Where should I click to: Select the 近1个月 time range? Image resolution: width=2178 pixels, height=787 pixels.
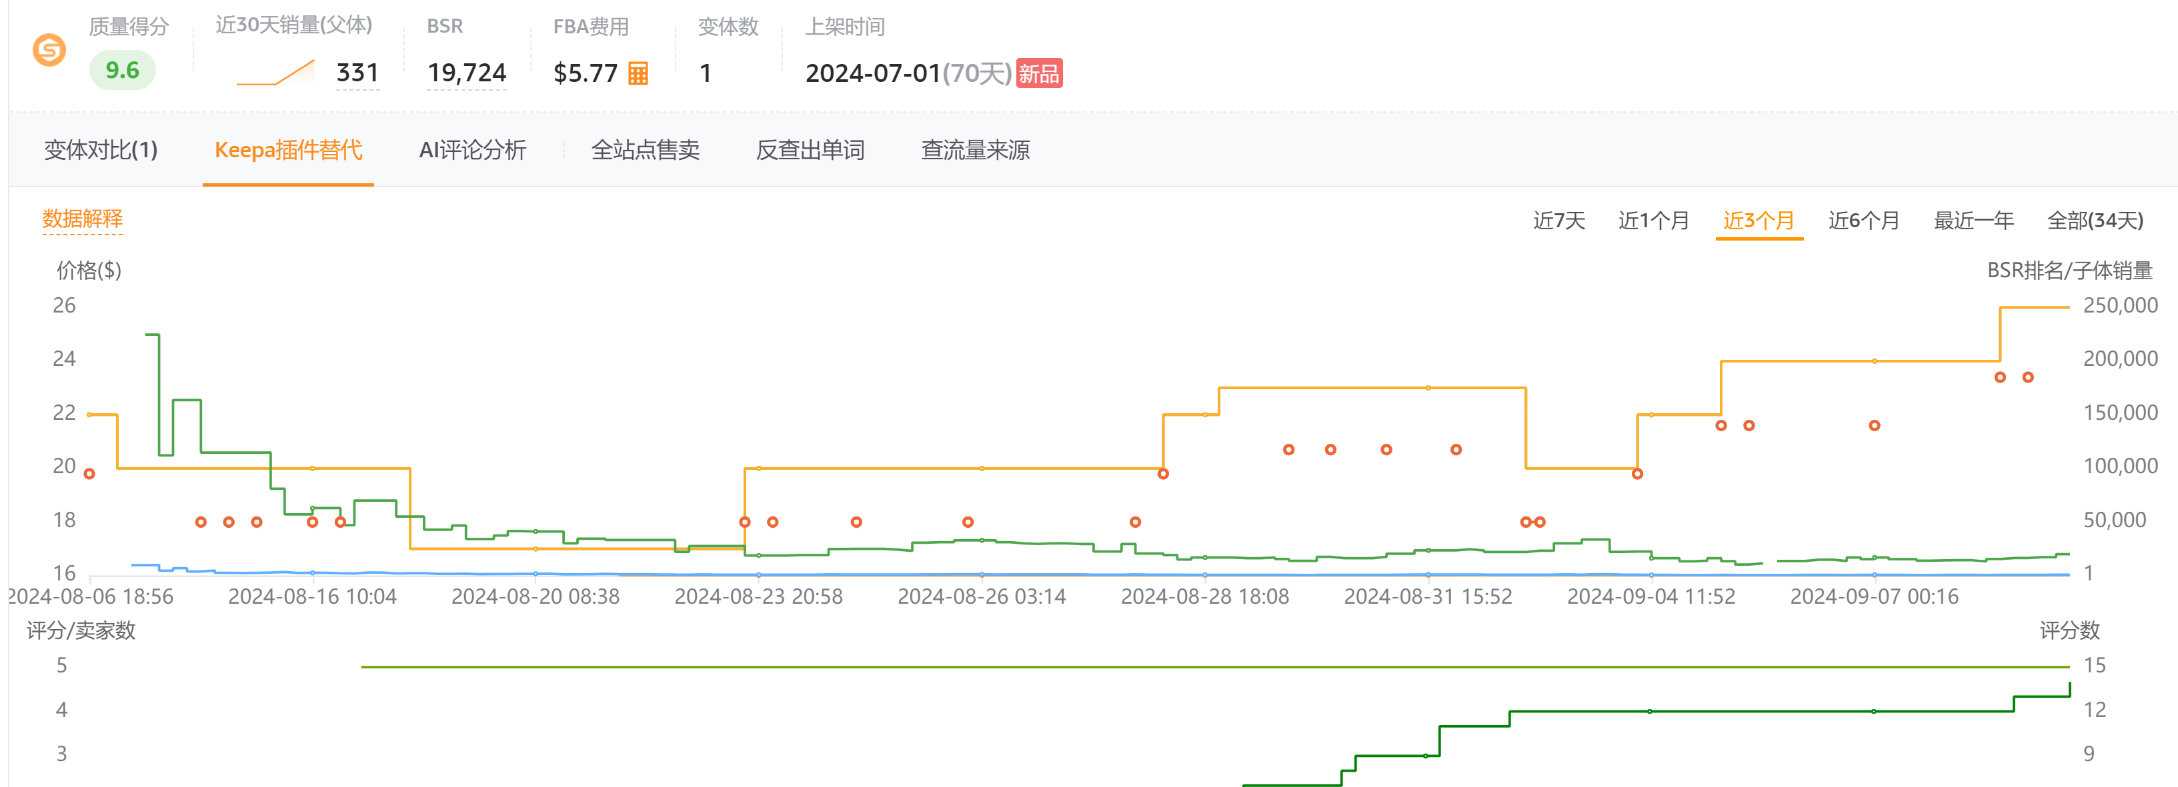tap(1653, 221)
